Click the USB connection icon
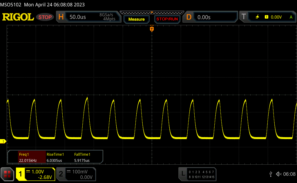 click(x=271, y=174)
